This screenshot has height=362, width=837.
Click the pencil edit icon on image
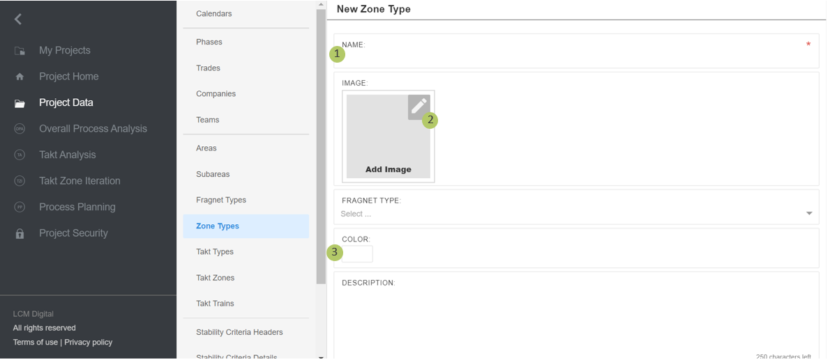tap(418, 107)
